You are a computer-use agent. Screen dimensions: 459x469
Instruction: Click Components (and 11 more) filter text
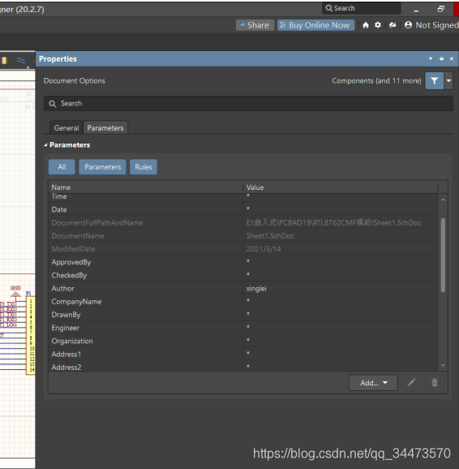click(376, 81)
